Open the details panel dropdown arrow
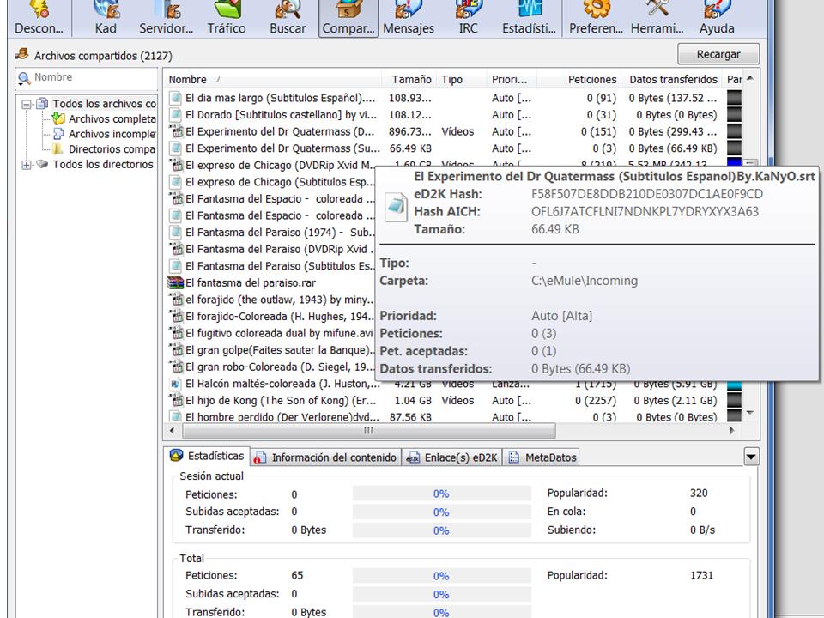 (x=752, y=457)
